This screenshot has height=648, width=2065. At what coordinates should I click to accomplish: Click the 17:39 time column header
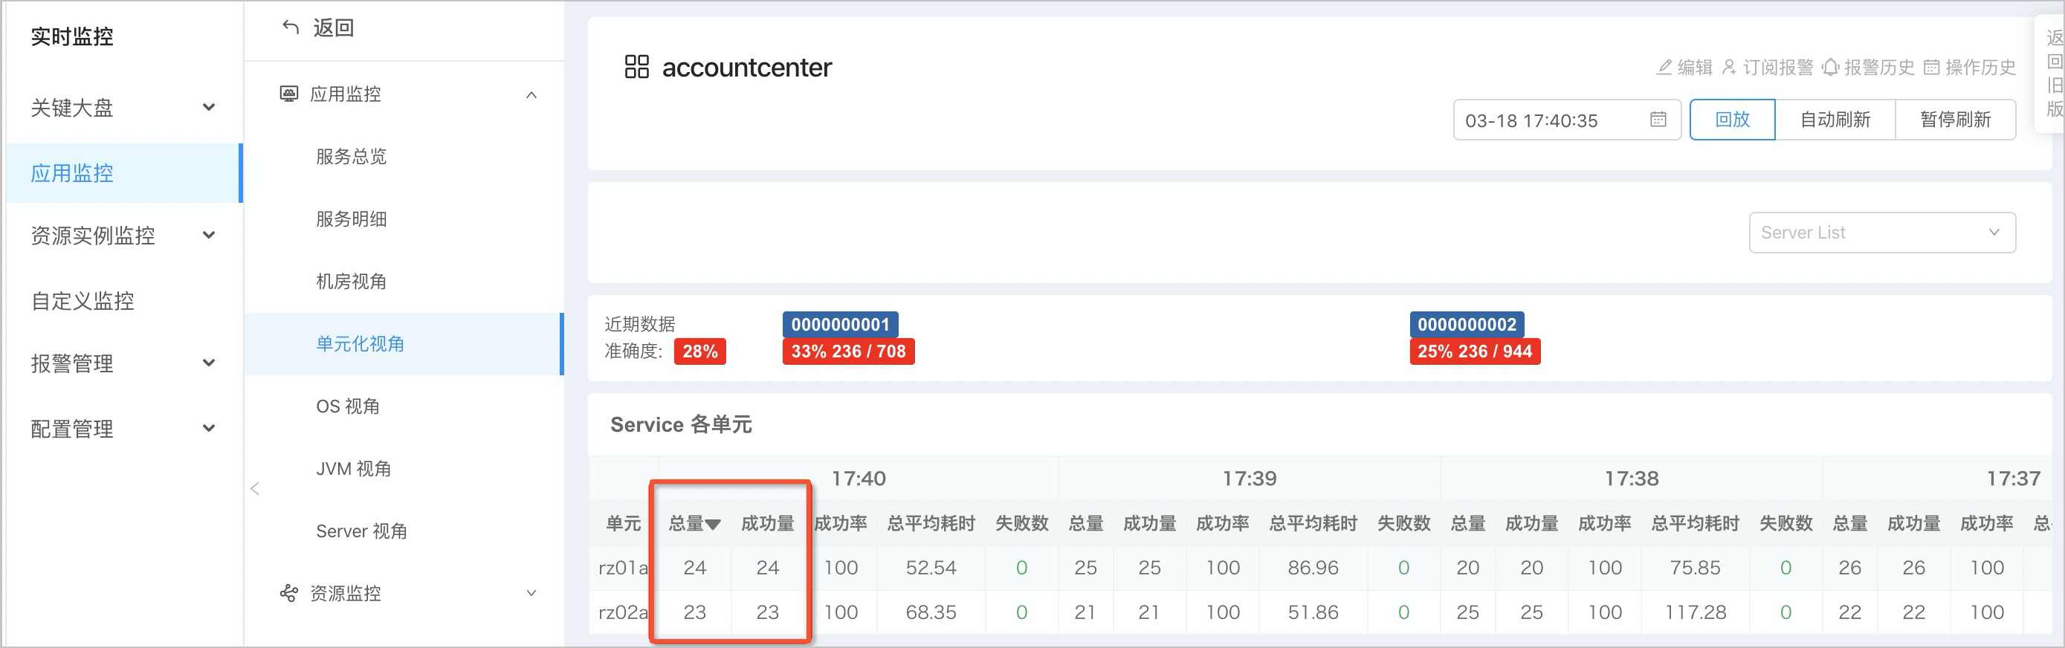pos(1249,478)
